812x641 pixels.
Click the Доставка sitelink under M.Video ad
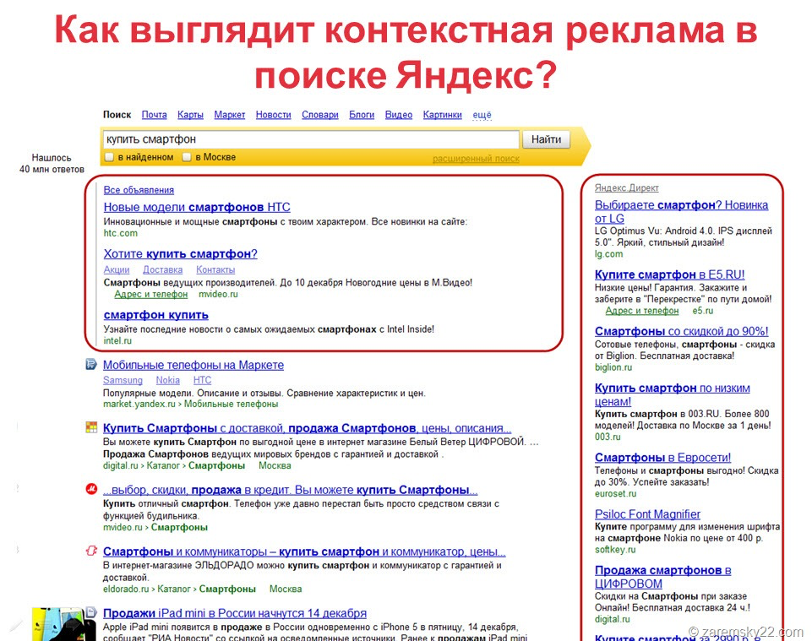coord(162,269)
